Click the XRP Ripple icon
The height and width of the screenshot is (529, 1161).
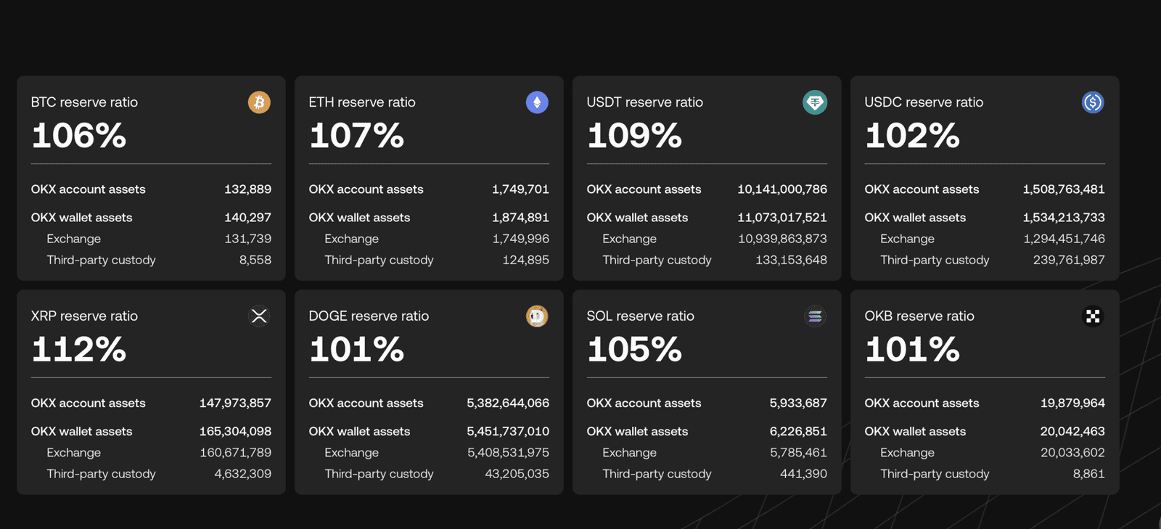pyautogui.click(x=259, y=316)
